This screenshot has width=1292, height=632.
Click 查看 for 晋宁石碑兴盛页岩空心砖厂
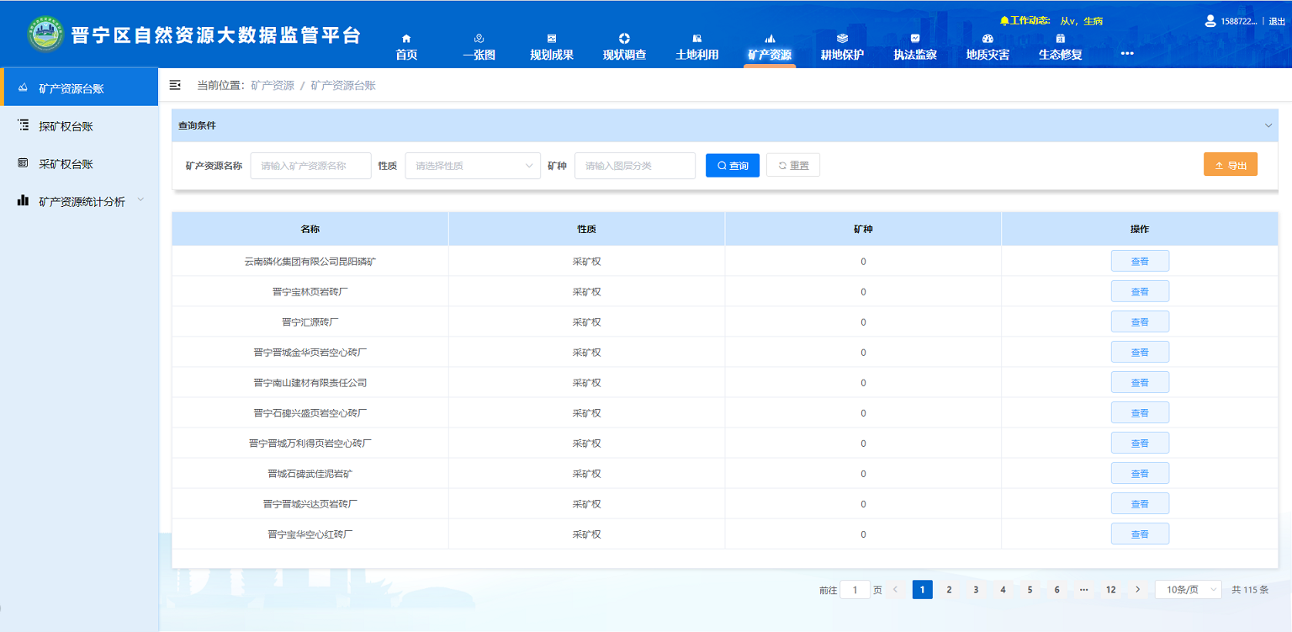coord(1140,412)
